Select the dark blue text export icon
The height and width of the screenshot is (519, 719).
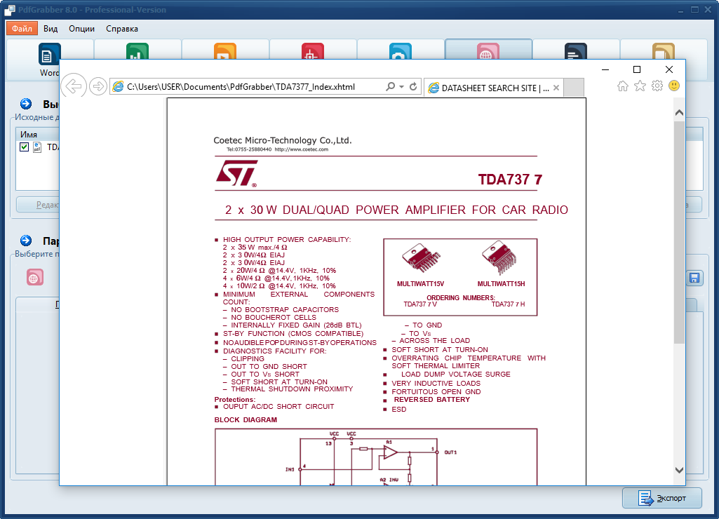pyautogui.click(x=576, y=51)
